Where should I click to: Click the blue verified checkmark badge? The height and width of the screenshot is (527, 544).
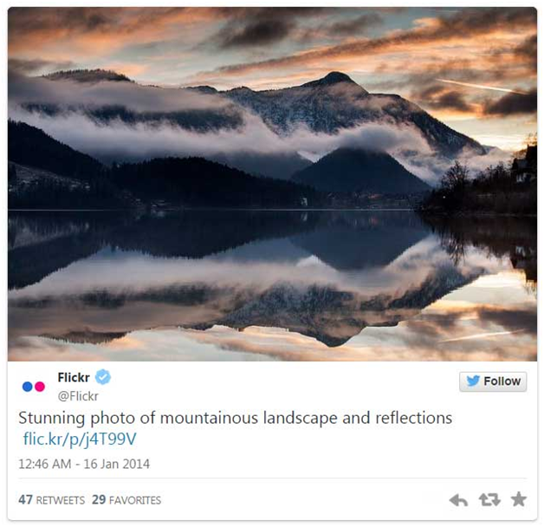[103, 377]
